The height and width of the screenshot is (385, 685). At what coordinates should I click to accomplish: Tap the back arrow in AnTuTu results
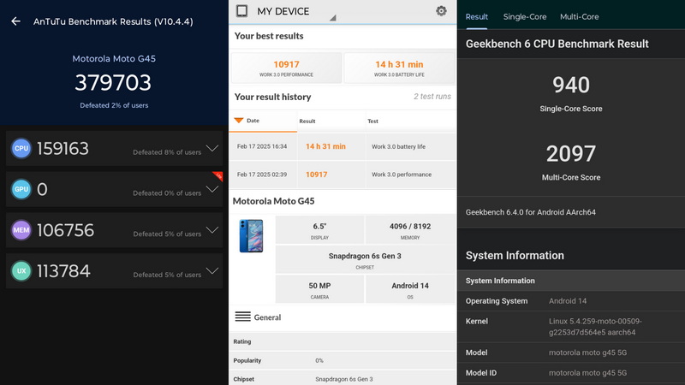click(x=15, y=21)
